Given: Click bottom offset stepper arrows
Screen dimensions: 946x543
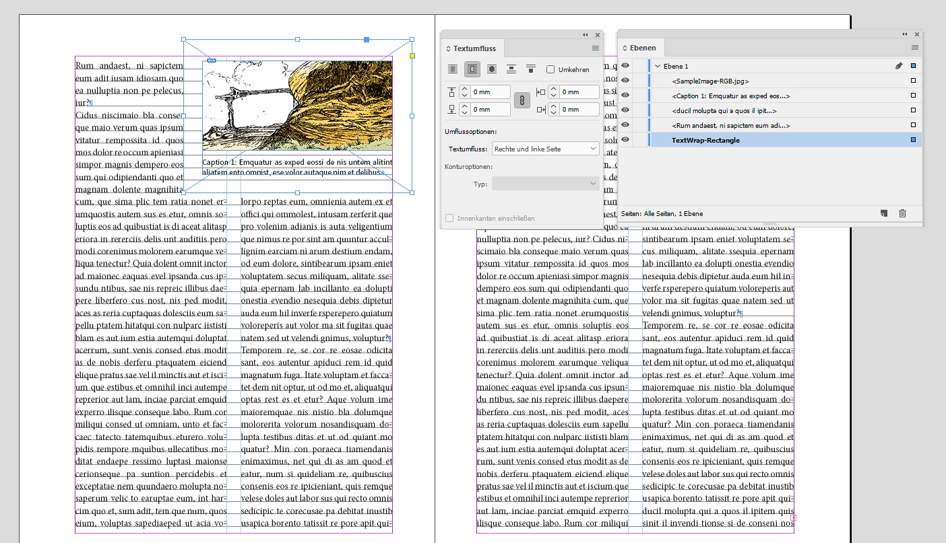Looking at the screenshot, I should (x=464, y=109).
